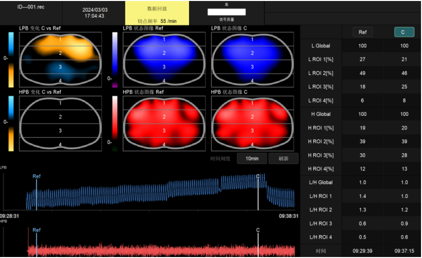Image resolution: width=422 pixels, height=258 pixels.
Task: Click the HPB 状态图像 C image
Action: pos(253,124)
